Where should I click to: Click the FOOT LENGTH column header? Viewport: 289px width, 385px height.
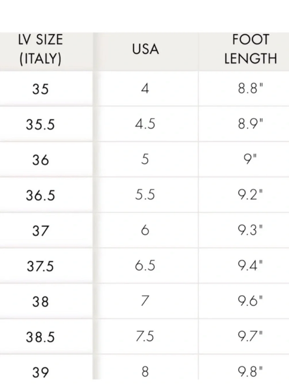250,49
